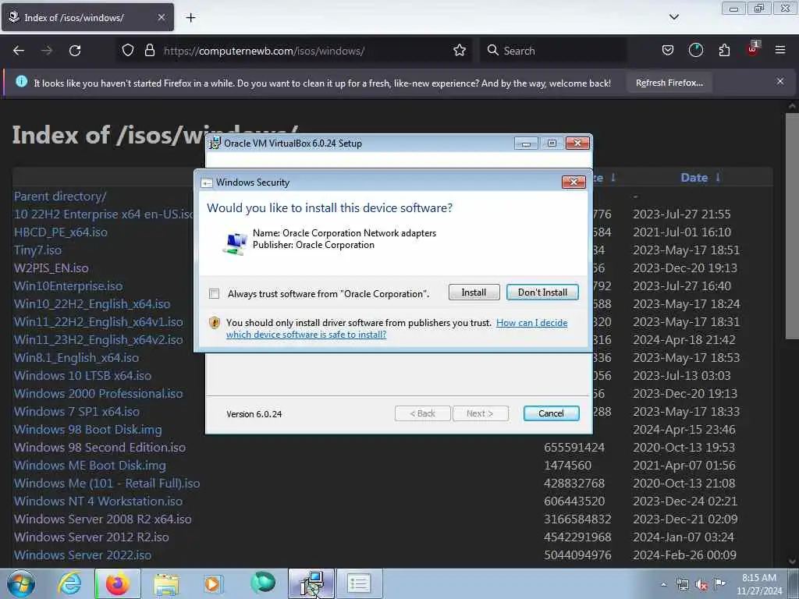Open Windows Server 2012 R2.iso link
The image size is (799, 599).
91,537
